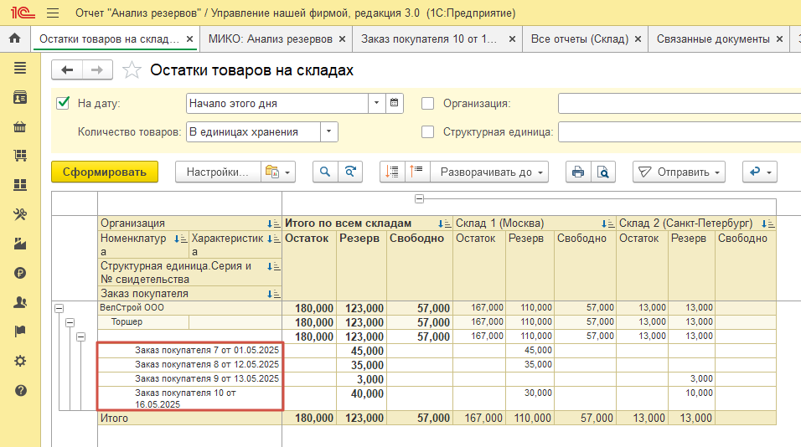801x447 pixels.
Task: Toggle the 'На дату' checkbox
Action: [63, 103]
